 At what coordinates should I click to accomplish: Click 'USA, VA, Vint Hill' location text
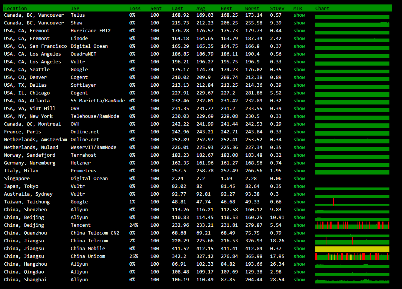click(30, 109)
